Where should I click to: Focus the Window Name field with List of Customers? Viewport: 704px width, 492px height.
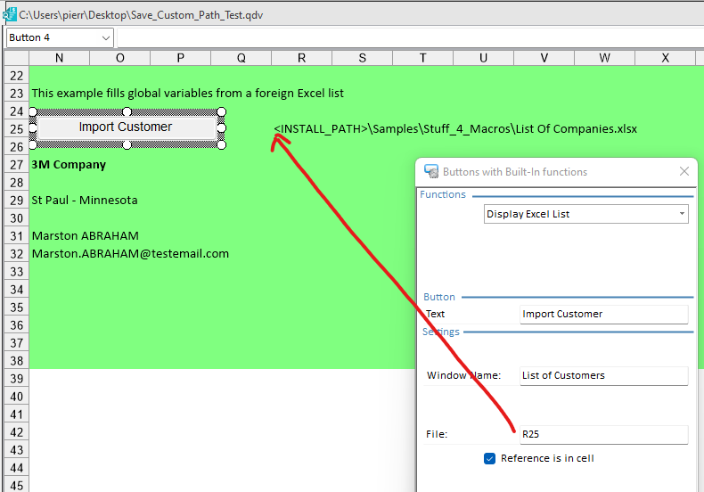[603, 375]
